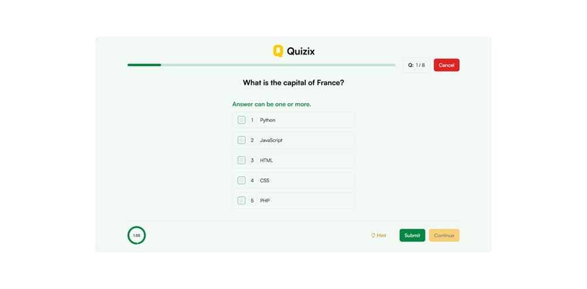Click the Hint lightbulb icon
Image resolution: width=587 pixels, height=289 pixels.
click(373, 236)
